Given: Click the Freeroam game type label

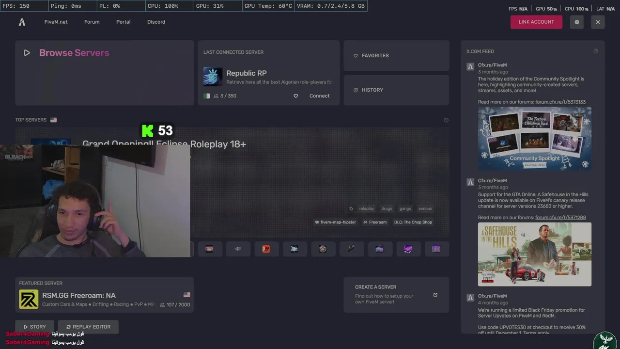Looking at the screenshot, I should [x=375, y=222].
